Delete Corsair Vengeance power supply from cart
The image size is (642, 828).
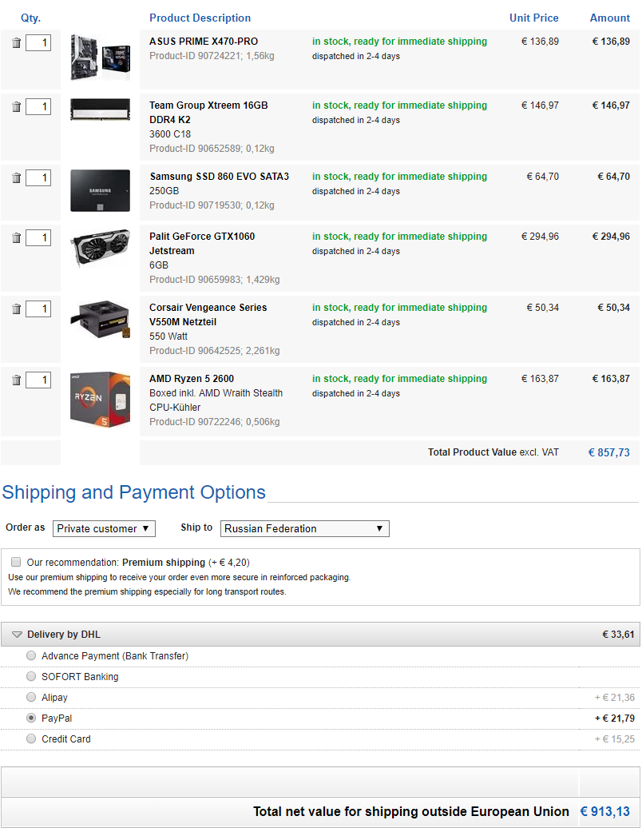(17, 309)
